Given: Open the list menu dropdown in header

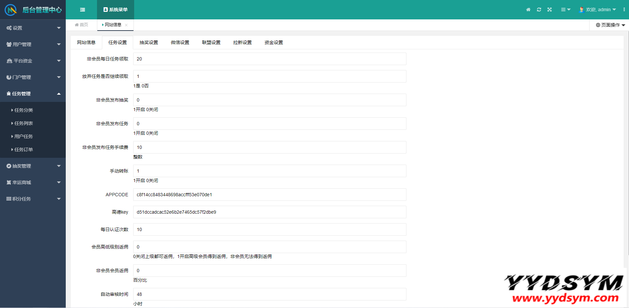Looking at the screenshot, I should click(x=565, y=10).
